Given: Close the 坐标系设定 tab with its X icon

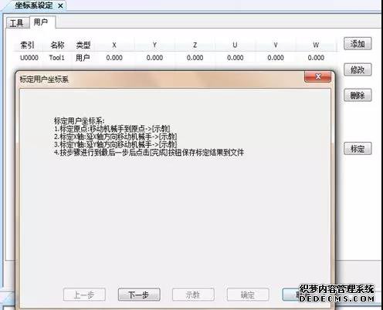Looking at the screenshot, I should (60, 5).
